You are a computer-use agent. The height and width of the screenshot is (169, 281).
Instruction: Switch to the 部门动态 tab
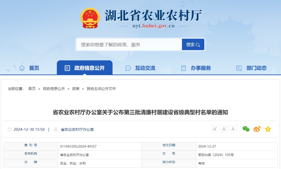coord(256,68)
